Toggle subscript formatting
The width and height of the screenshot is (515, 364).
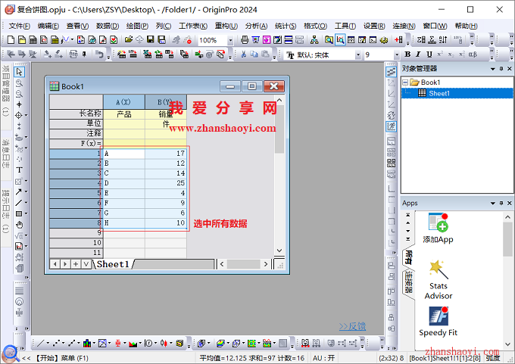click(451, 54)
